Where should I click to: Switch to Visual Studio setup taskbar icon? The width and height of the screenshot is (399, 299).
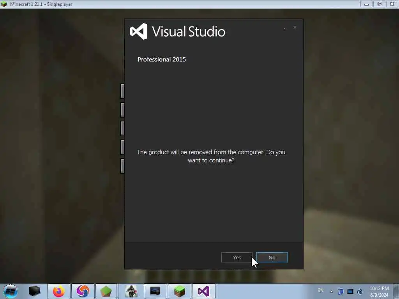coord(203,291)
